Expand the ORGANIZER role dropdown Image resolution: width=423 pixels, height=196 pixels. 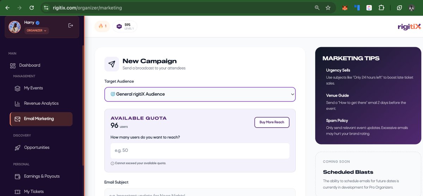37,31
